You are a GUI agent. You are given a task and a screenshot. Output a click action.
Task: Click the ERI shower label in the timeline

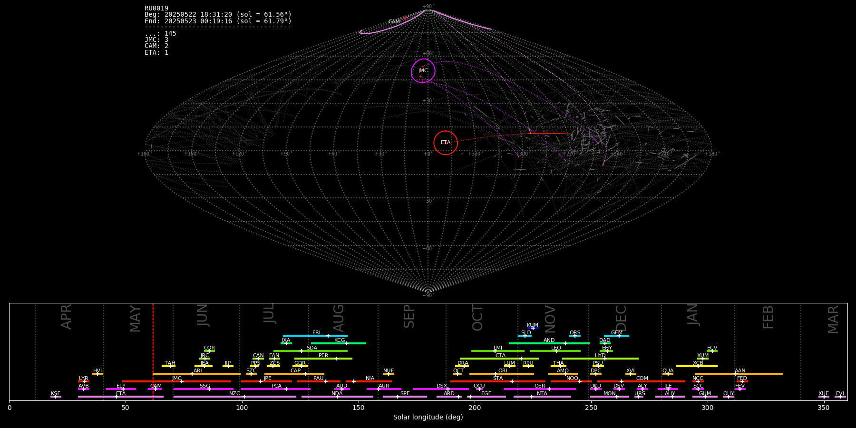[x=317, y=333]
